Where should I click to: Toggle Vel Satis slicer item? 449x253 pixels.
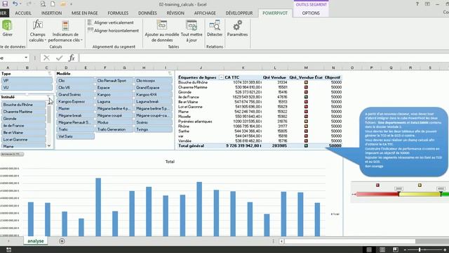75,136
